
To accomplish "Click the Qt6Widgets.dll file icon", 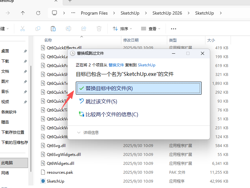I will (x=43, y=163).
